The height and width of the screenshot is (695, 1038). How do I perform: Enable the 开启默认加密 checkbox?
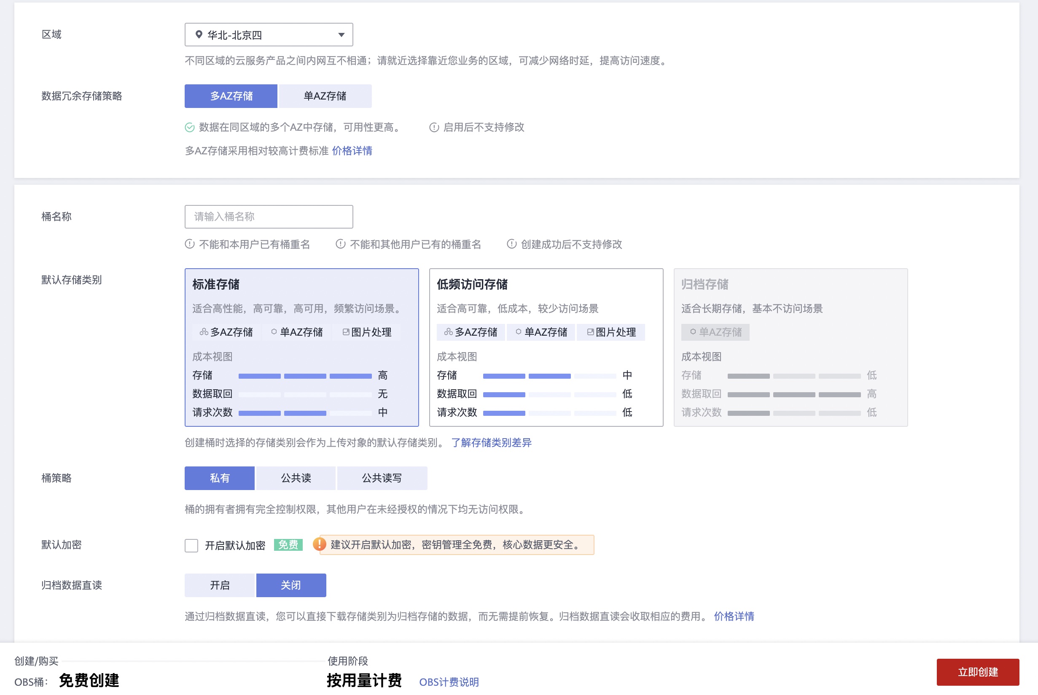tap(191, 545)
